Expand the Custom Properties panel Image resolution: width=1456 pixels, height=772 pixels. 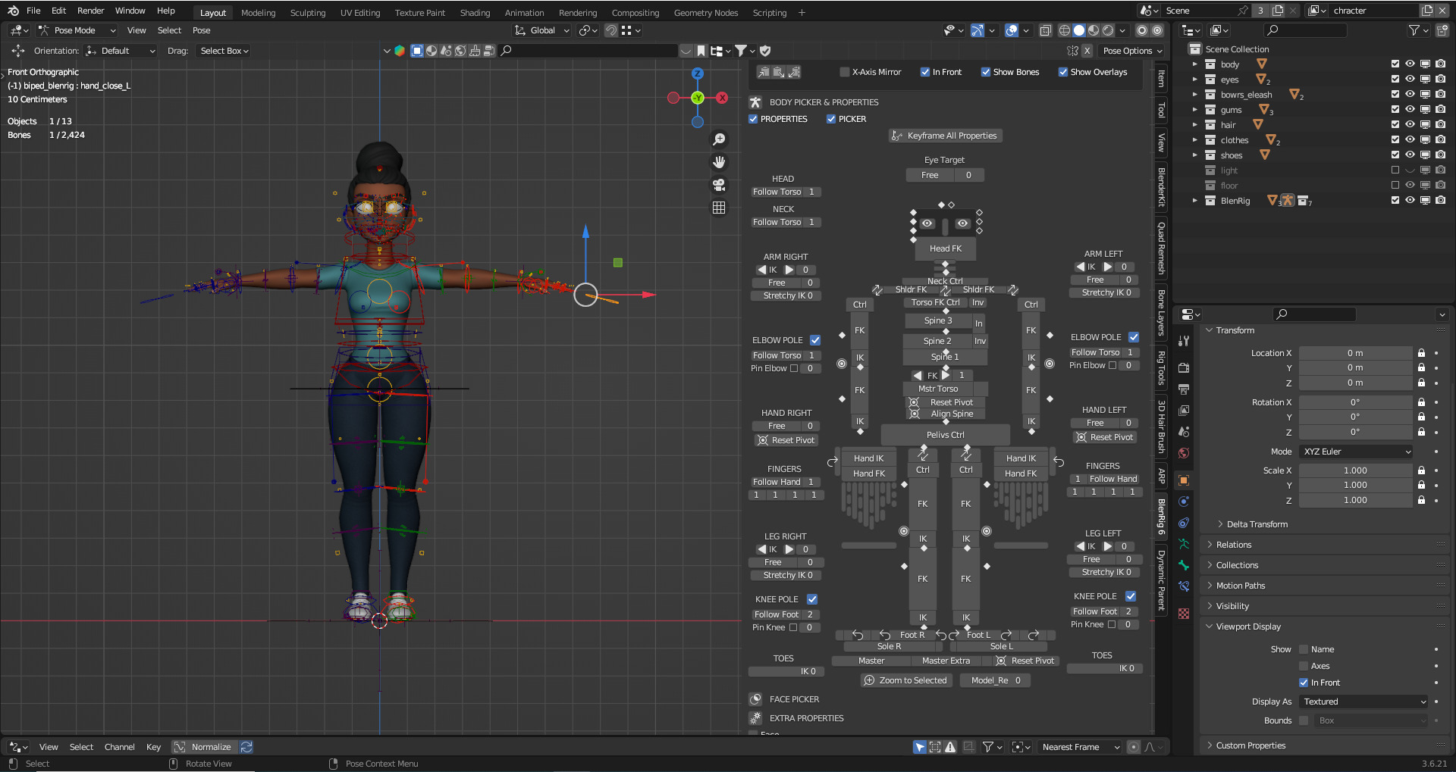1250,745
